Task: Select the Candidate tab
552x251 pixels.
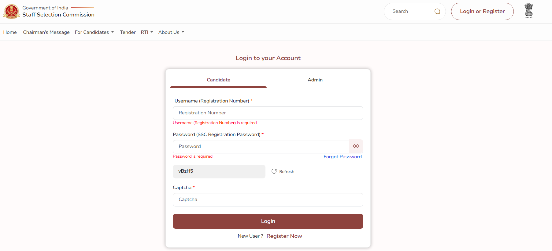Action: tap(218, 80)
